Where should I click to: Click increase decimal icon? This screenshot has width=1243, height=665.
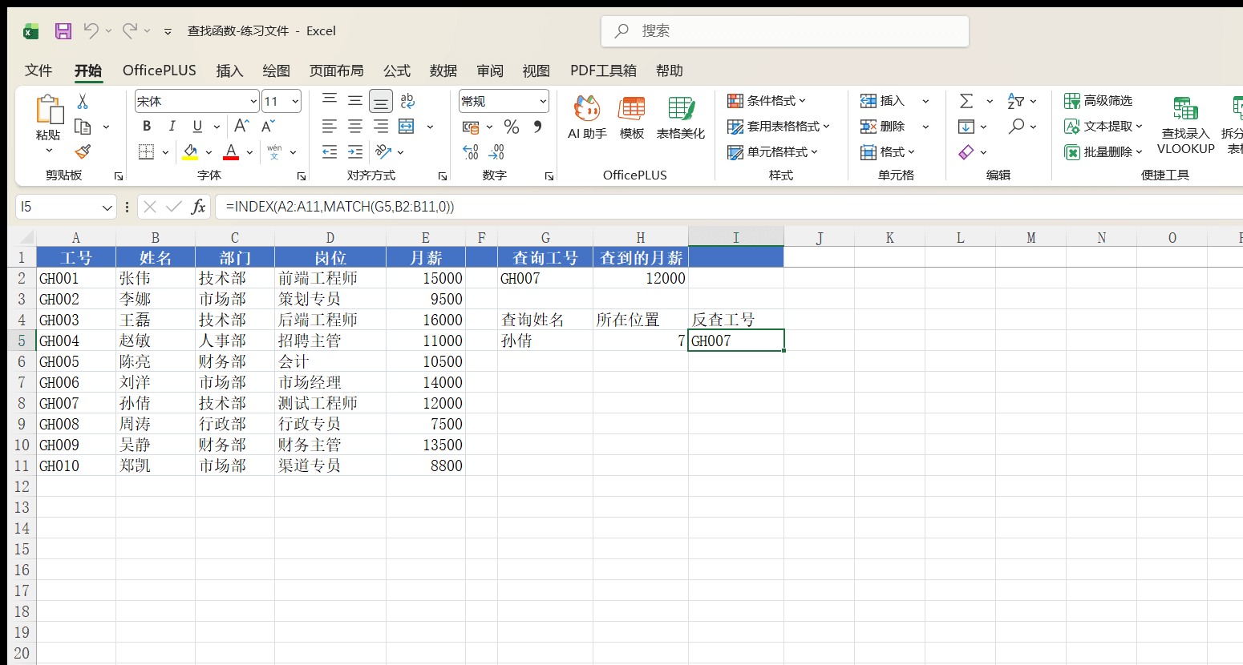pos(471,151)
